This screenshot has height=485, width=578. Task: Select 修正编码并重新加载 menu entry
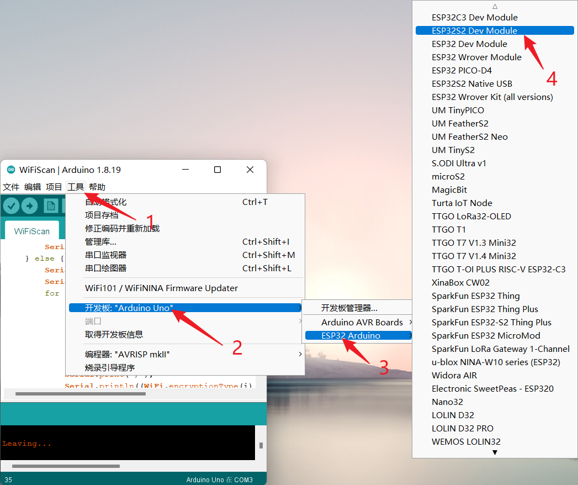point(185,229)
